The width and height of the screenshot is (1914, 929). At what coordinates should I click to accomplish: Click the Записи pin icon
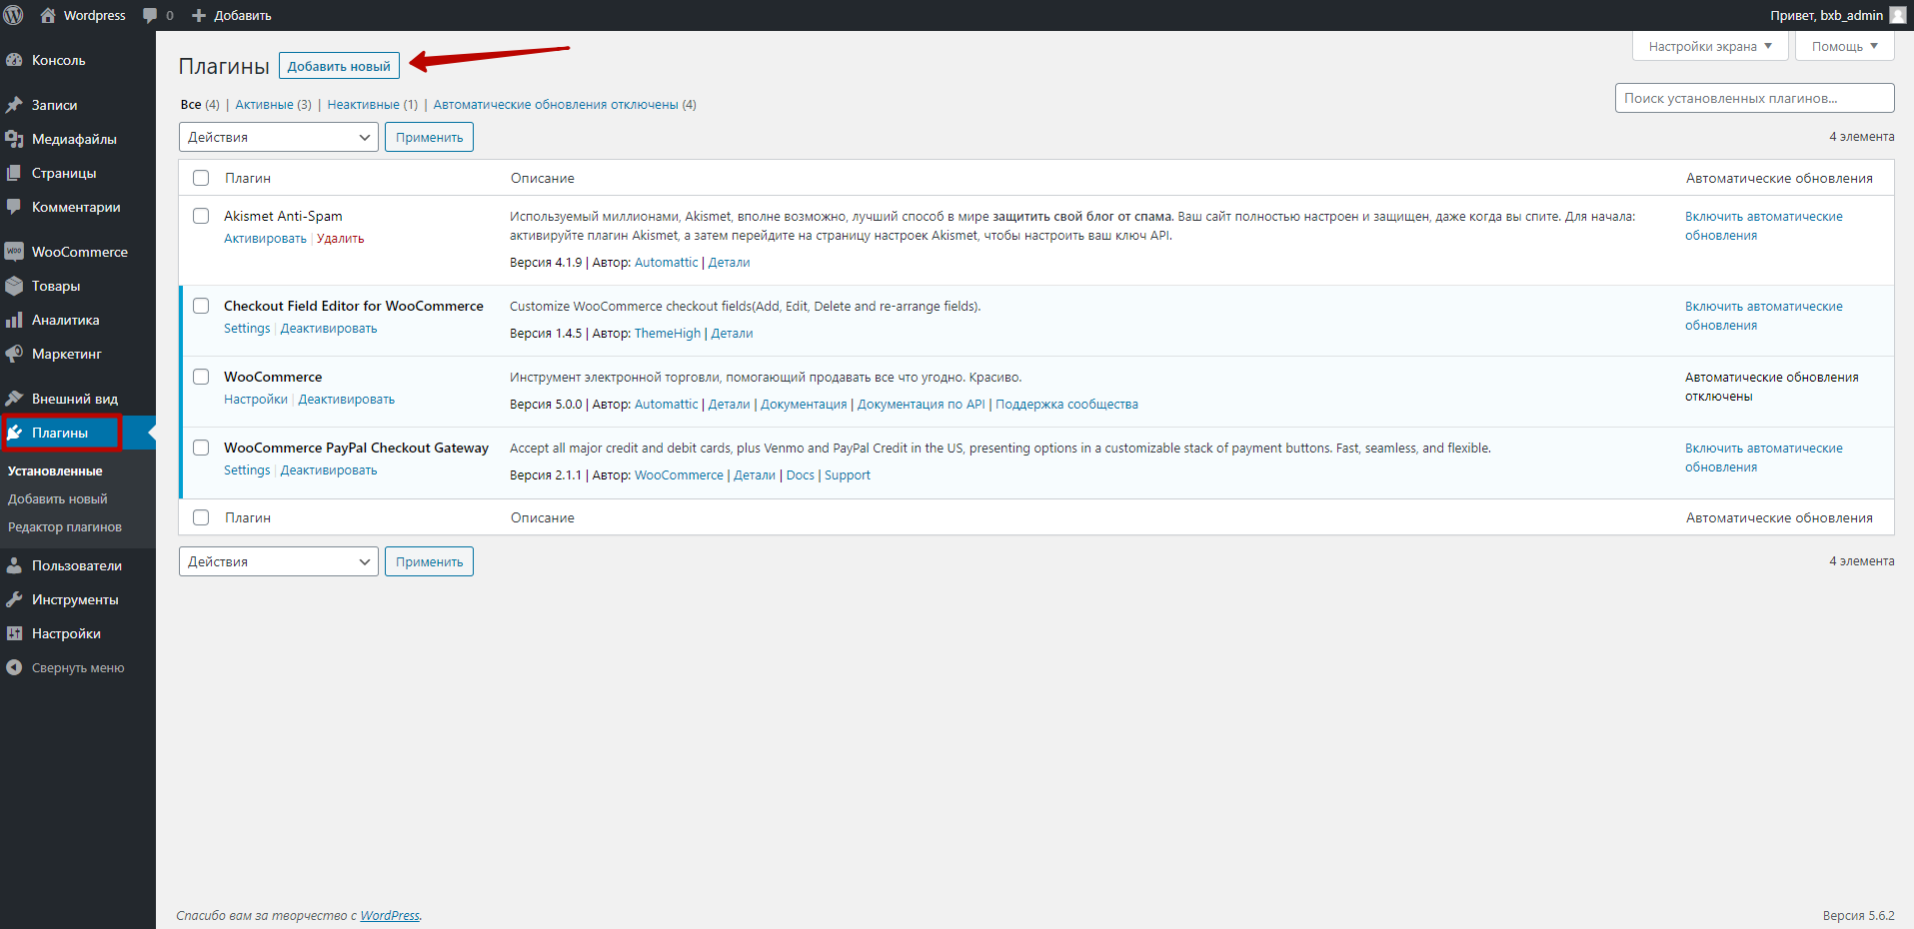(x=14, y=105)
